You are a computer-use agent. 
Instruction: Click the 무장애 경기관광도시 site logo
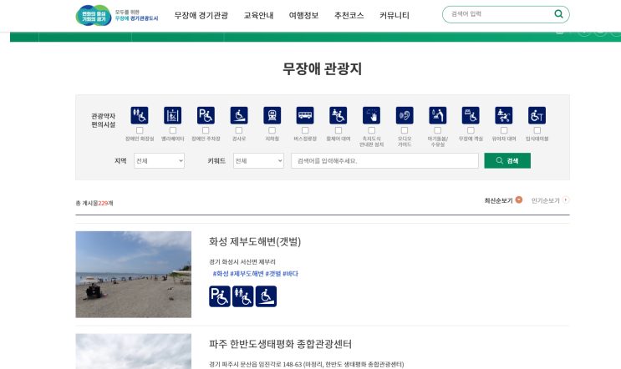[x=117, y=15]
